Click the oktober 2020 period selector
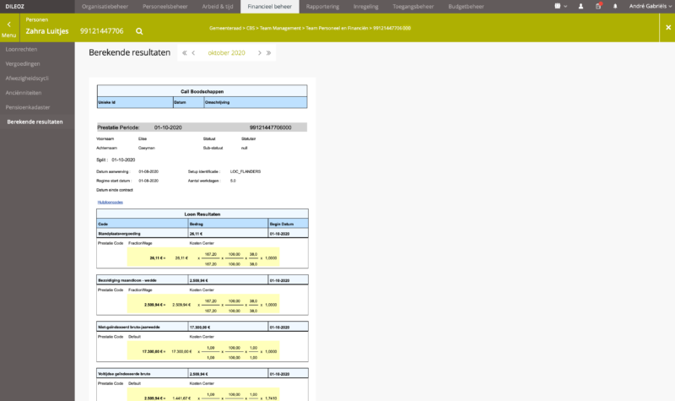 coord(226,52)
